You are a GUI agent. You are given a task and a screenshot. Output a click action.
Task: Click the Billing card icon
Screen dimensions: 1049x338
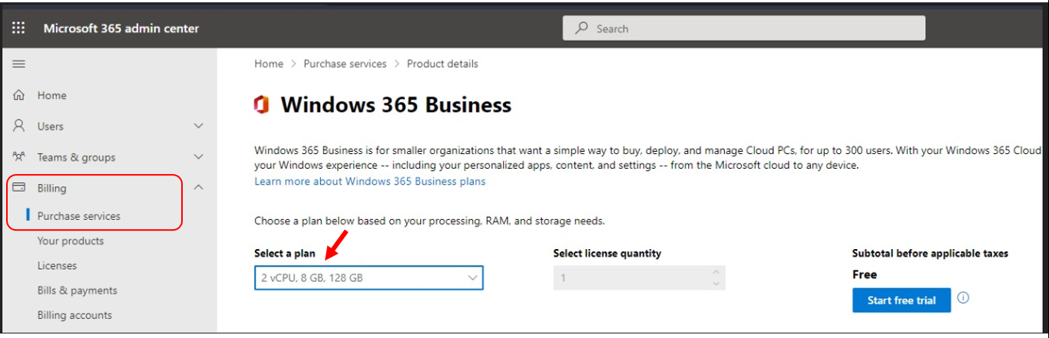click(19, 187)
